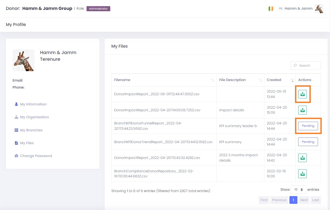Click Pending button for BranchKPIDonorTrendReport
The width and height of the screenshot is (330, 210).
click(308, 142)
